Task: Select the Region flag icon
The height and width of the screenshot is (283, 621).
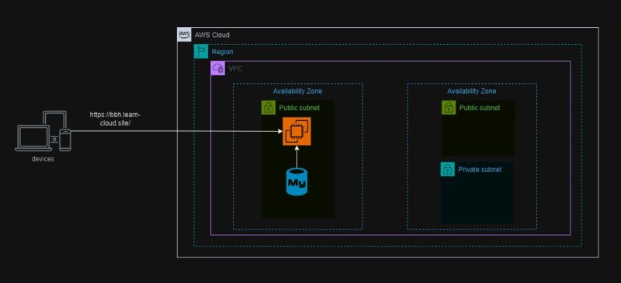Action: pyautogui.click(x=201, y=51)
